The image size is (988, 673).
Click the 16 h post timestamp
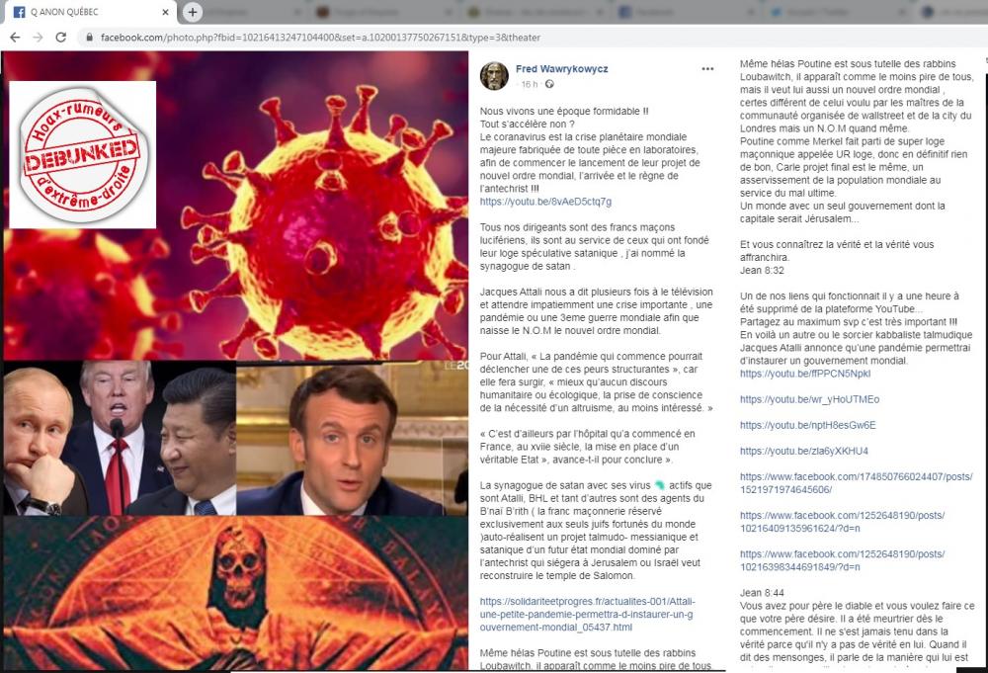click(x=530, y=84)
